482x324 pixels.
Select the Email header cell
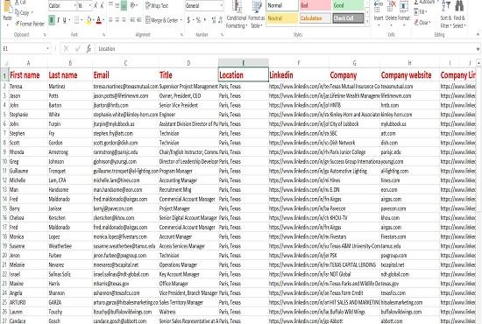click(125, 75)
